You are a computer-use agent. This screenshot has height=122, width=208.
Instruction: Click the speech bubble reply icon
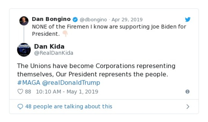20,107
